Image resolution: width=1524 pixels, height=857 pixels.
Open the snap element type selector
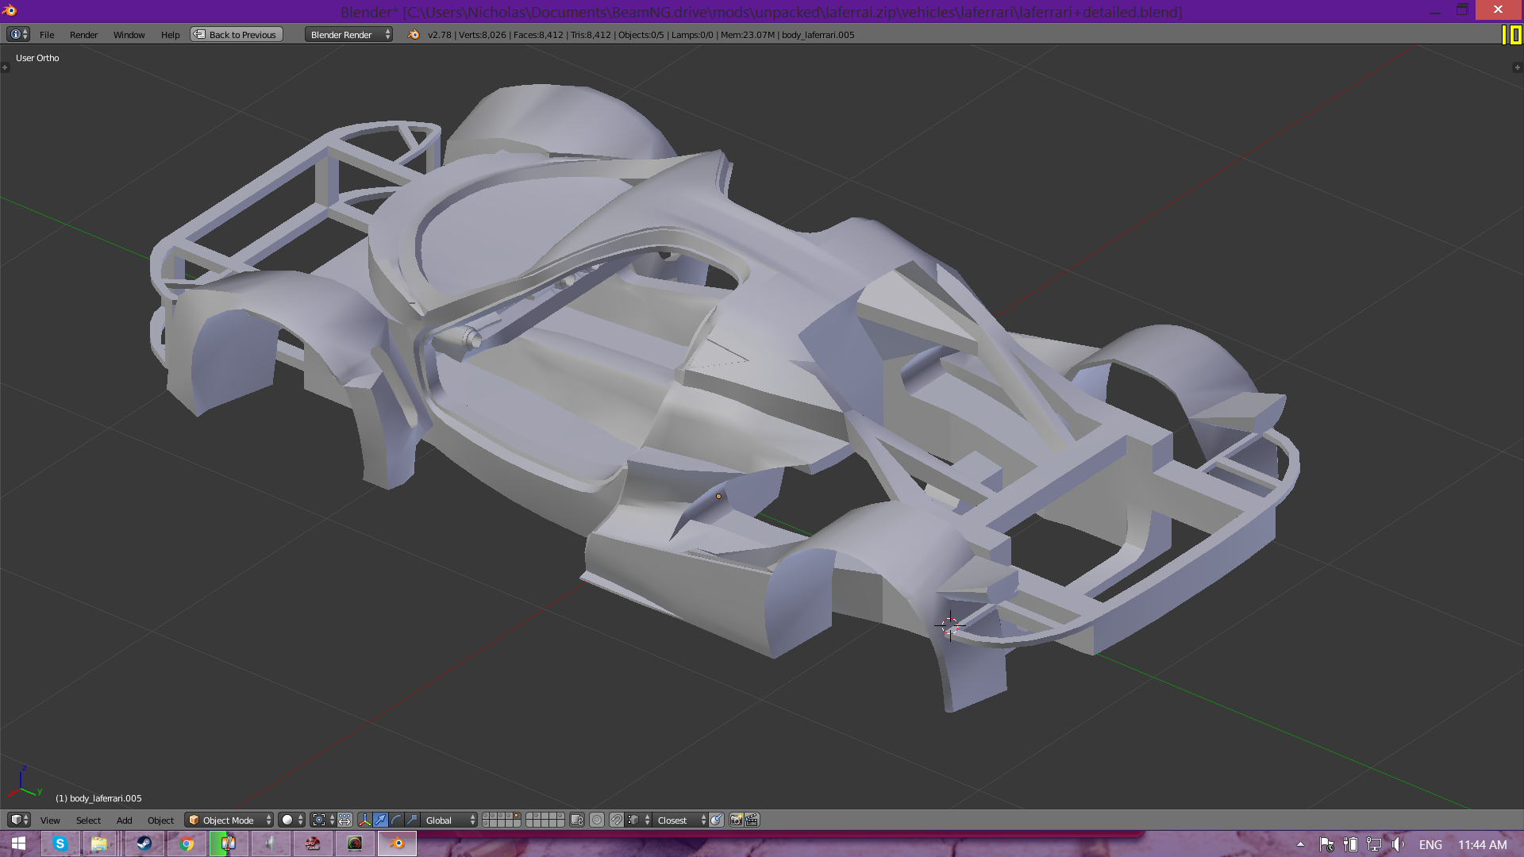[x=639, y=820]
